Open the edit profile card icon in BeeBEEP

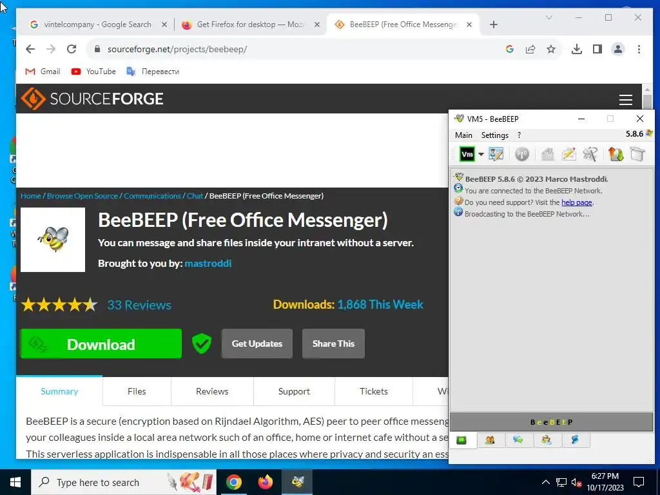click(496, 155)
